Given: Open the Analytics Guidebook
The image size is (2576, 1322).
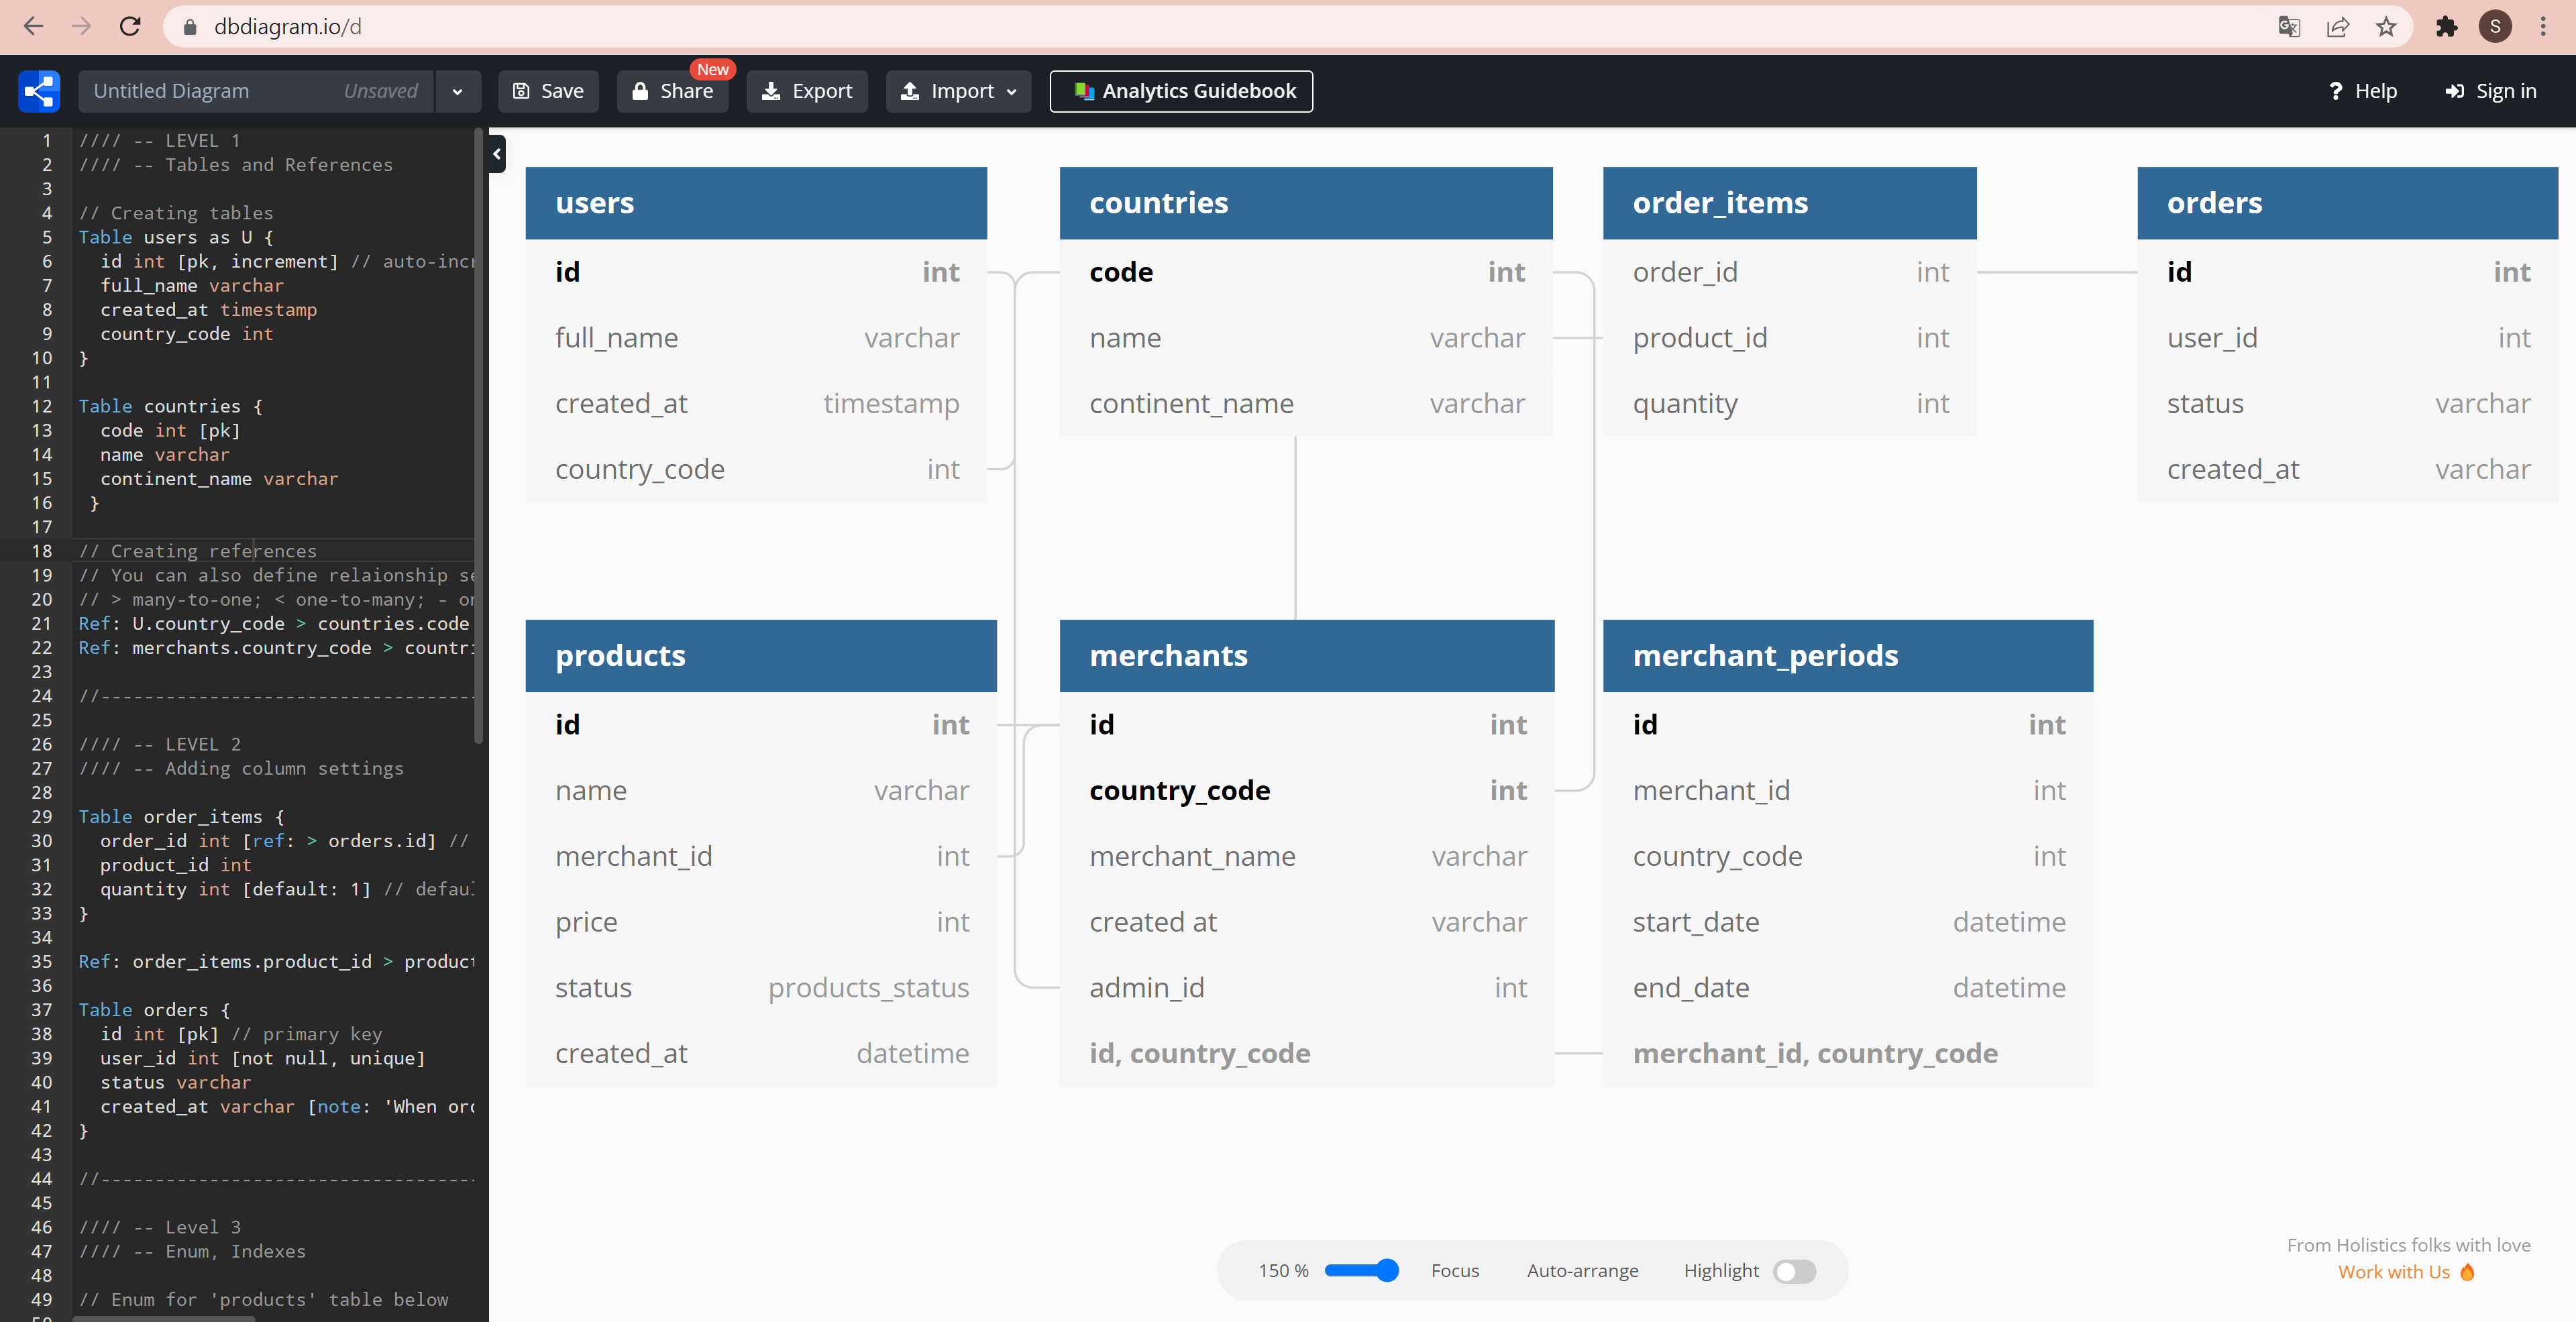Looking at the screenshot, I should click(1181, 91).
